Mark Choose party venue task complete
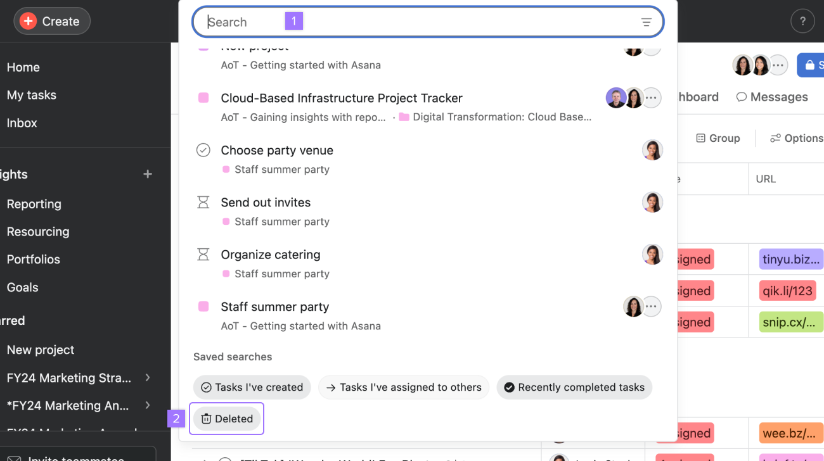 point(203,150)
